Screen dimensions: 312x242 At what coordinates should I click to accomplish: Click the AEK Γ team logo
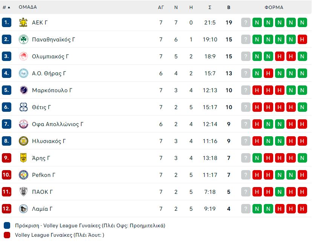[23, 23]
